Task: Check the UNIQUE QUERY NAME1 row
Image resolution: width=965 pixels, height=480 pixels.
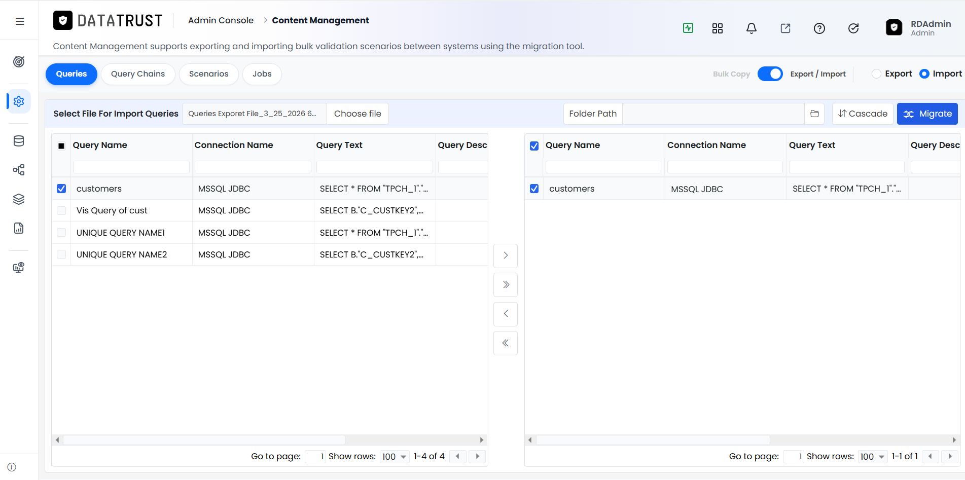Action: (61, 233)
